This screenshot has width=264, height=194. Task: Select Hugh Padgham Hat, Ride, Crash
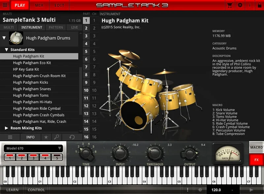[39, 122]
